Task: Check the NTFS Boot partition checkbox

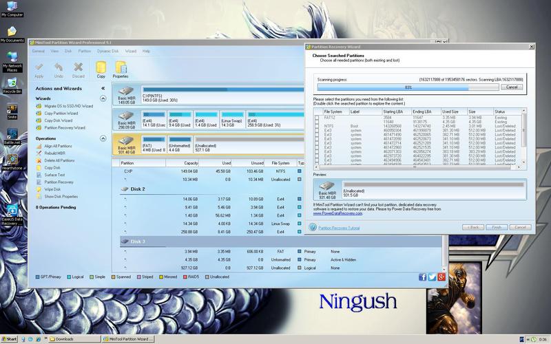Action: [317, 126]
